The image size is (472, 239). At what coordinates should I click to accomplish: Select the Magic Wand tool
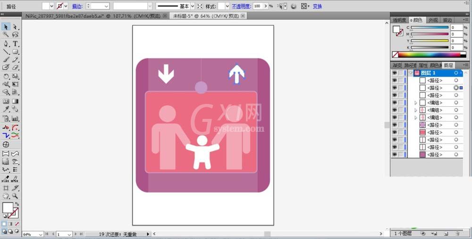point(6,34)
